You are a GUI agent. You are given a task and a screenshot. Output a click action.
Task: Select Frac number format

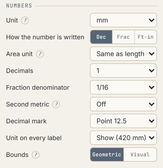coord(123,37)
